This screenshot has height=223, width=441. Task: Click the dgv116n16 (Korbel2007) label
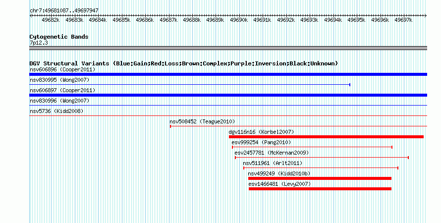(261, 132)
